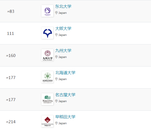Select the Hokkaido University logo
The height and width of the screenshot is (132, 151).
pos(47,77)
